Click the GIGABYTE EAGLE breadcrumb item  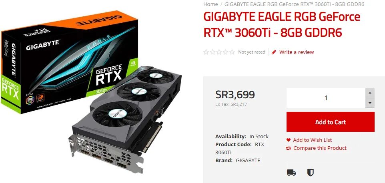click(x=294, y=4)
